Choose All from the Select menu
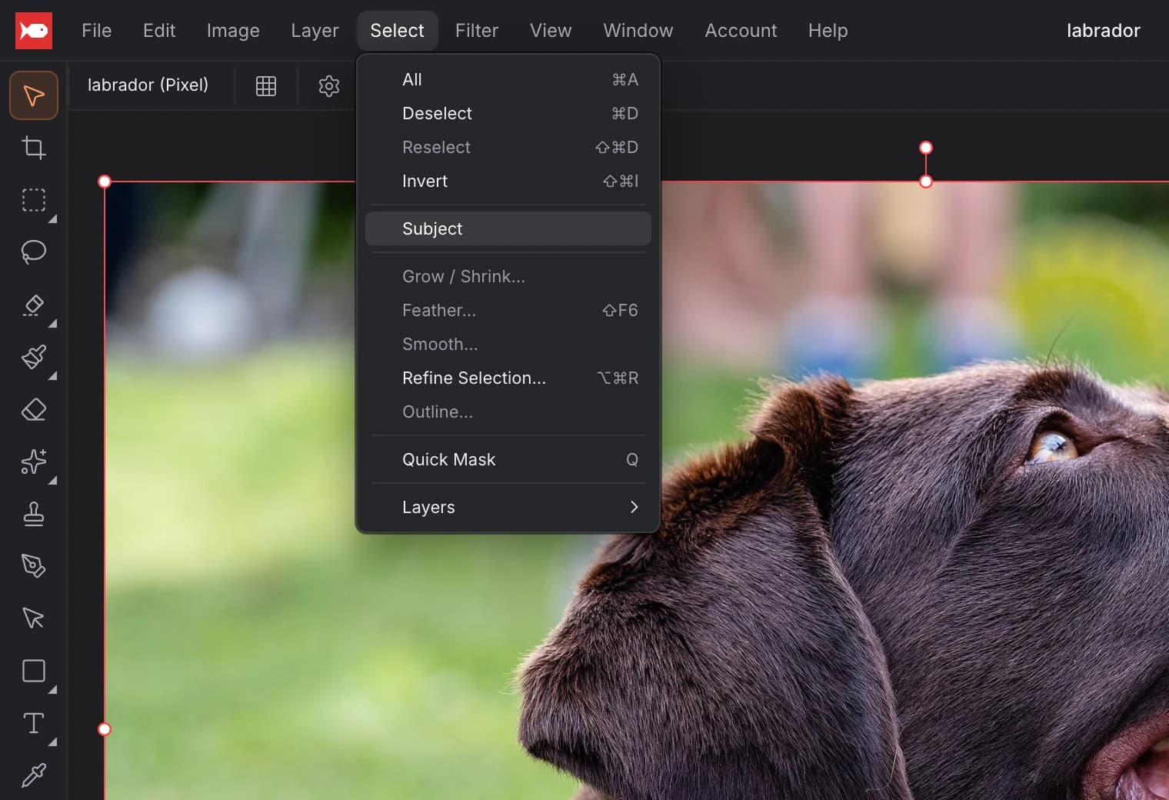Image resolution: width=1169 pixels, height=800 pixels. point(508,79)
